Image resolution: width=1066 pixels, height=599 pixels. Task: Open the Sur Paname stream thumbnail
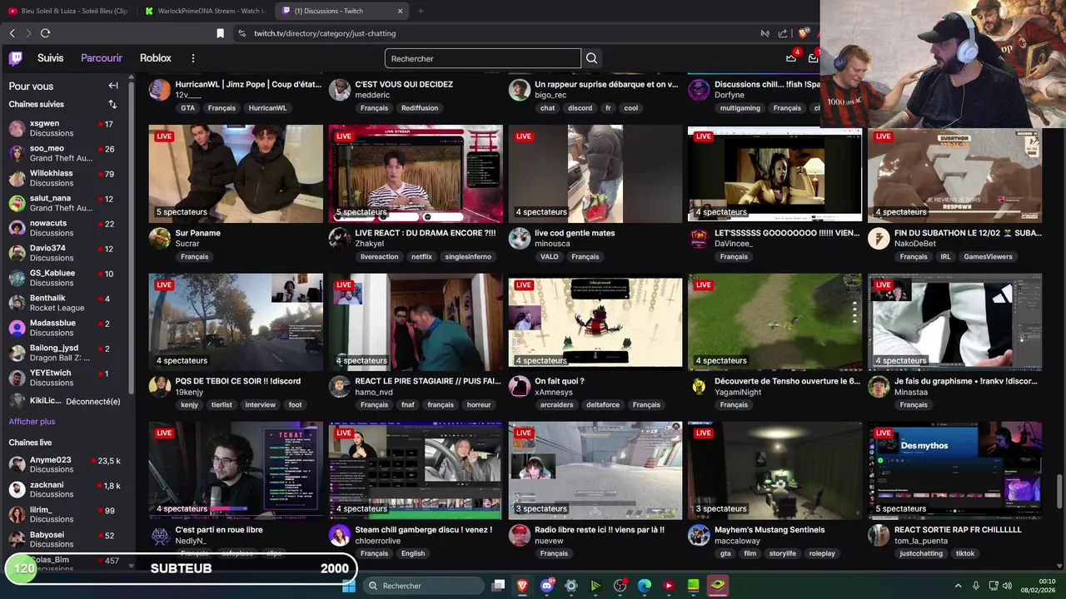coord(236,174)
